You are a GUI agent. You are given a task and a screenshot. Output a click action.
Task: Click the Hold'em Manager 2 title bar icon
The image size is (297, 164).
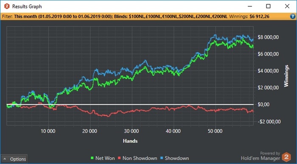[7, 6]
